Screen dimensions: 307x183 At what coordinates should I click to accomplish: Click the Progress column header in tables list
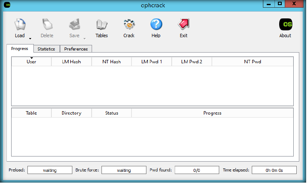pos(212,113)
